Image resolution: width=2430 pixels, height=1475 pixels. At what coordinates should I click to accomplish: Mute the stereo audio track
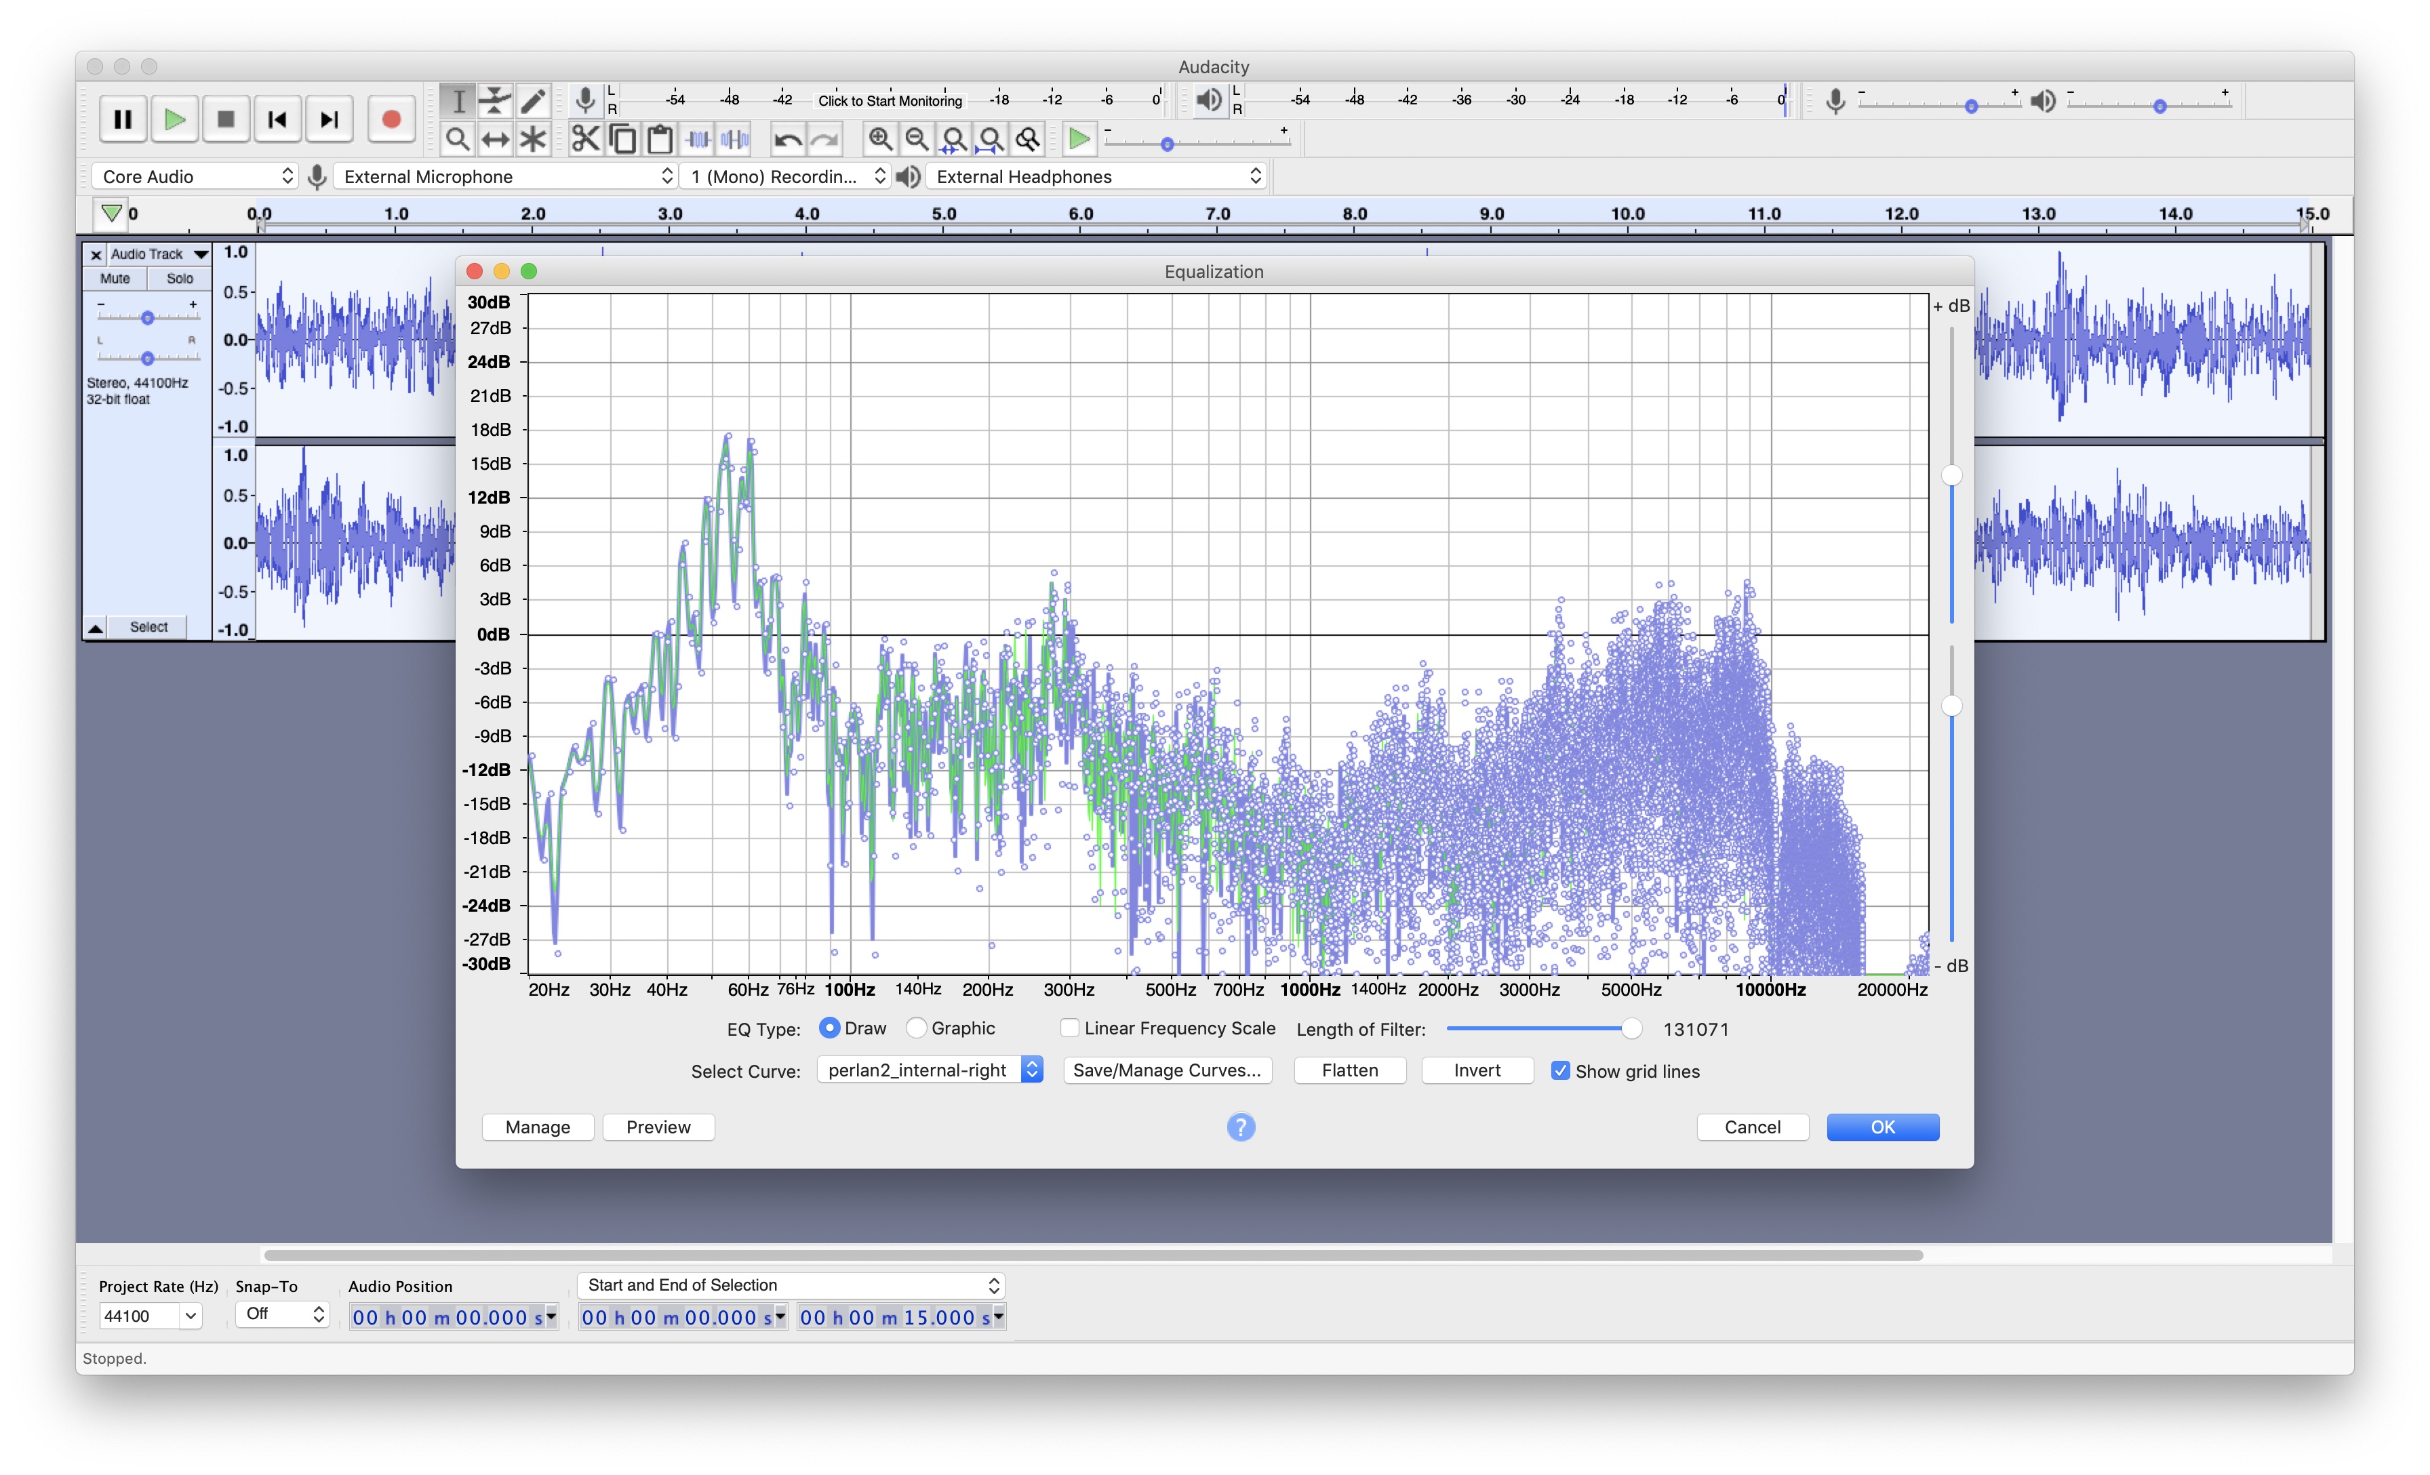tap(115, 278)
